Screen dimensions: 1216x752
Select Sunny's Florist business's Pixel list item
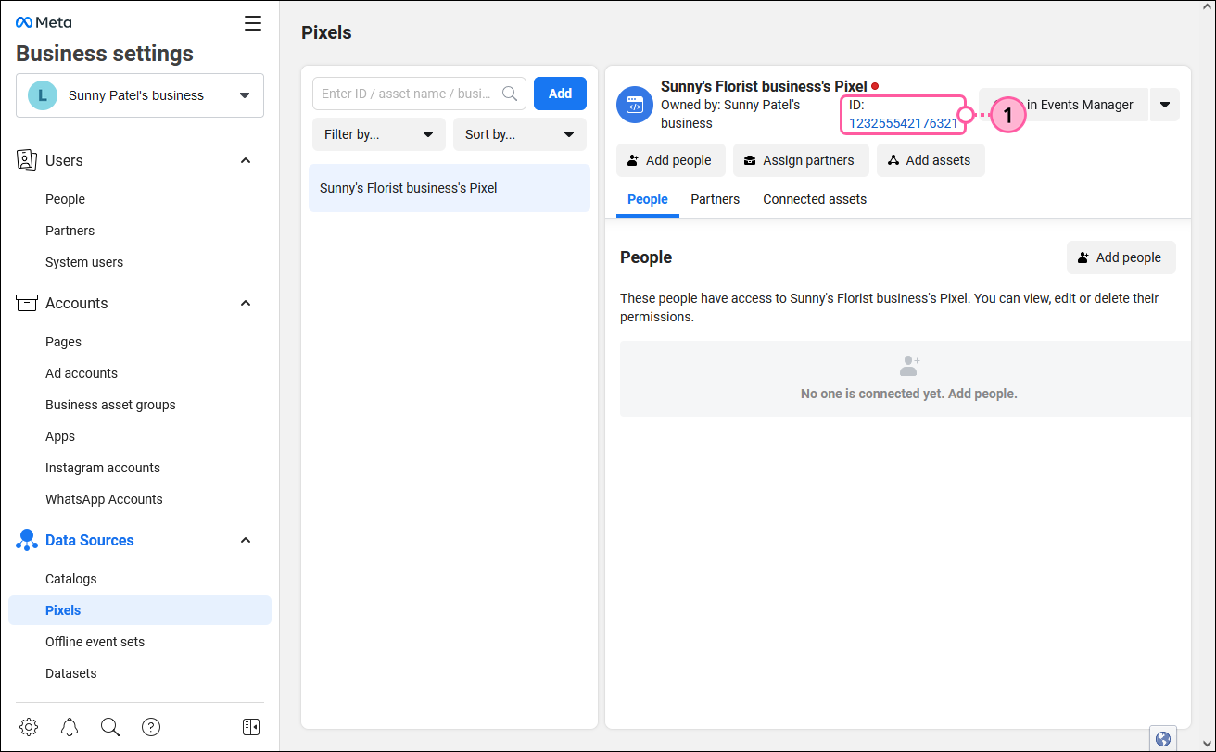click(450, 188)
